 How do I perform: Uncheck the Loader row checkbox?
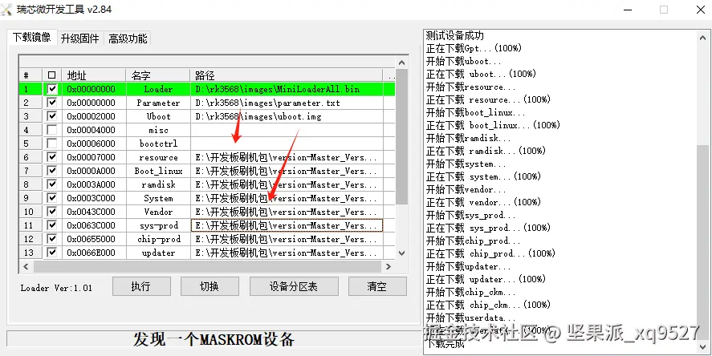pyautogui.click(x=52, y=89)
